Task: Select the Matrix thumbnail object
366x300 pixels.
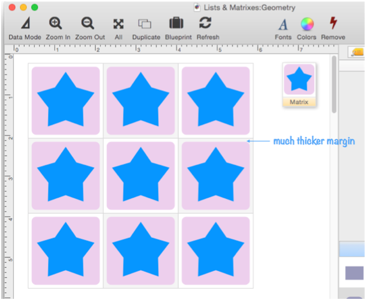Action: [299, 79]
